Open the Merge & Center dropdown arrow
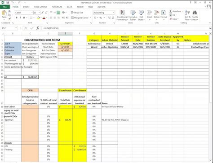Image resolution: width=213 pixels, height=163 pixels. pos(90,18)
